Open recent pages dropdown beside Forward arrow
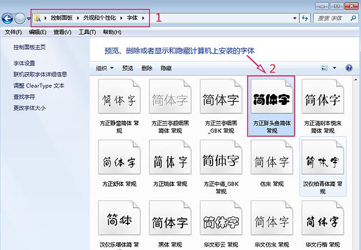 tap(28, 19)
